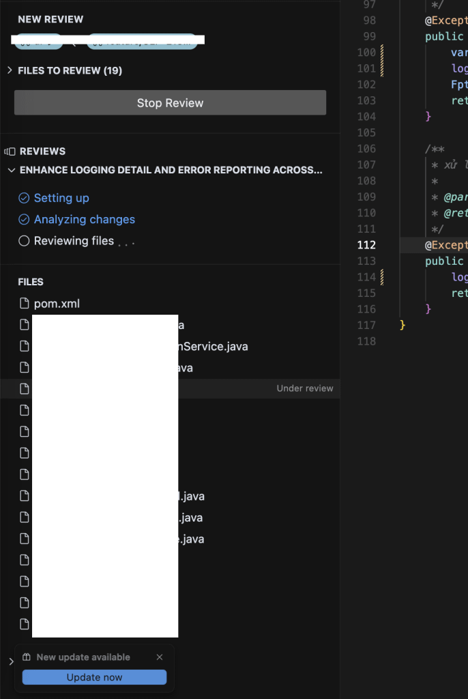This screenshot has height=699, width=468.
Task: Click the gift icon in update notification
Action: point(27,657)
